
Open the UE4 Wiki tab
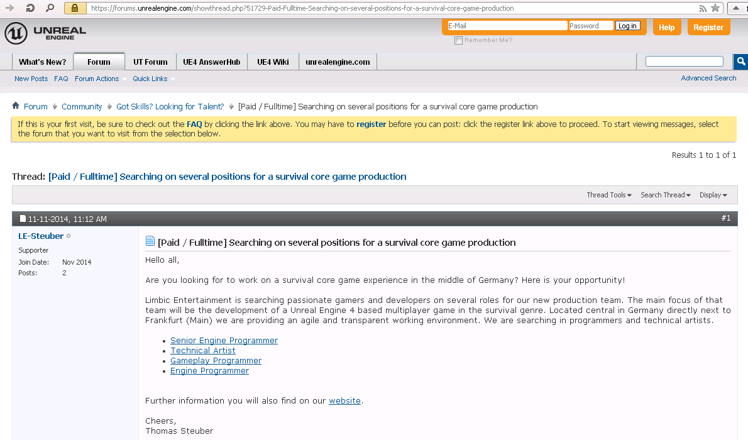[273, 62]
